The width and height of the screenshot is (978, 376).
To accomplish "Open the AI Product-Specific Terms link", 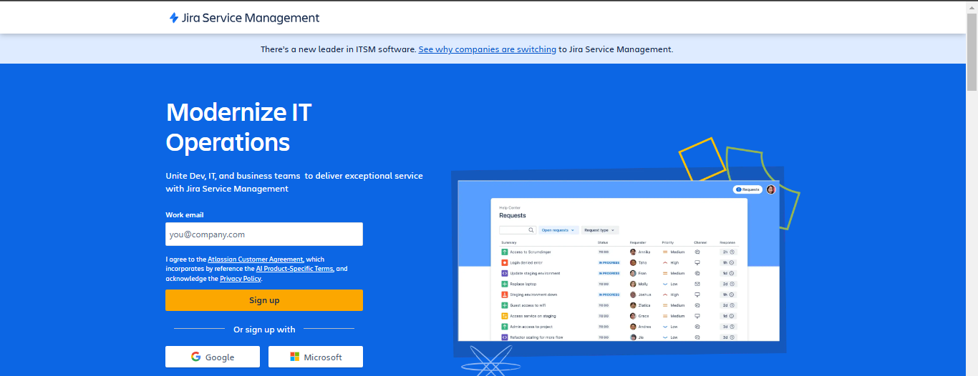I will pos(294,269).
